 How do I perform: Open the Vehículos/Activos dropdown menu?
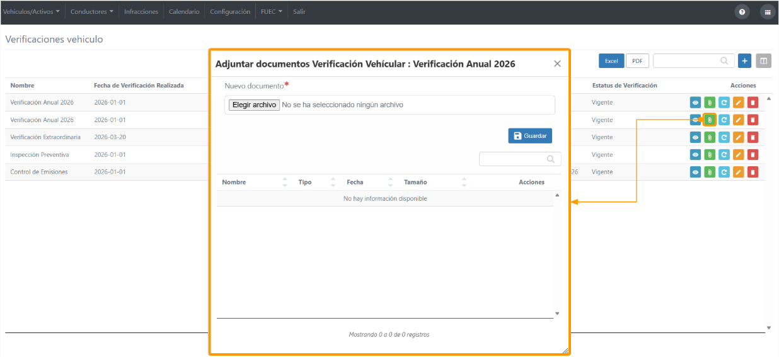pos(32,11)
